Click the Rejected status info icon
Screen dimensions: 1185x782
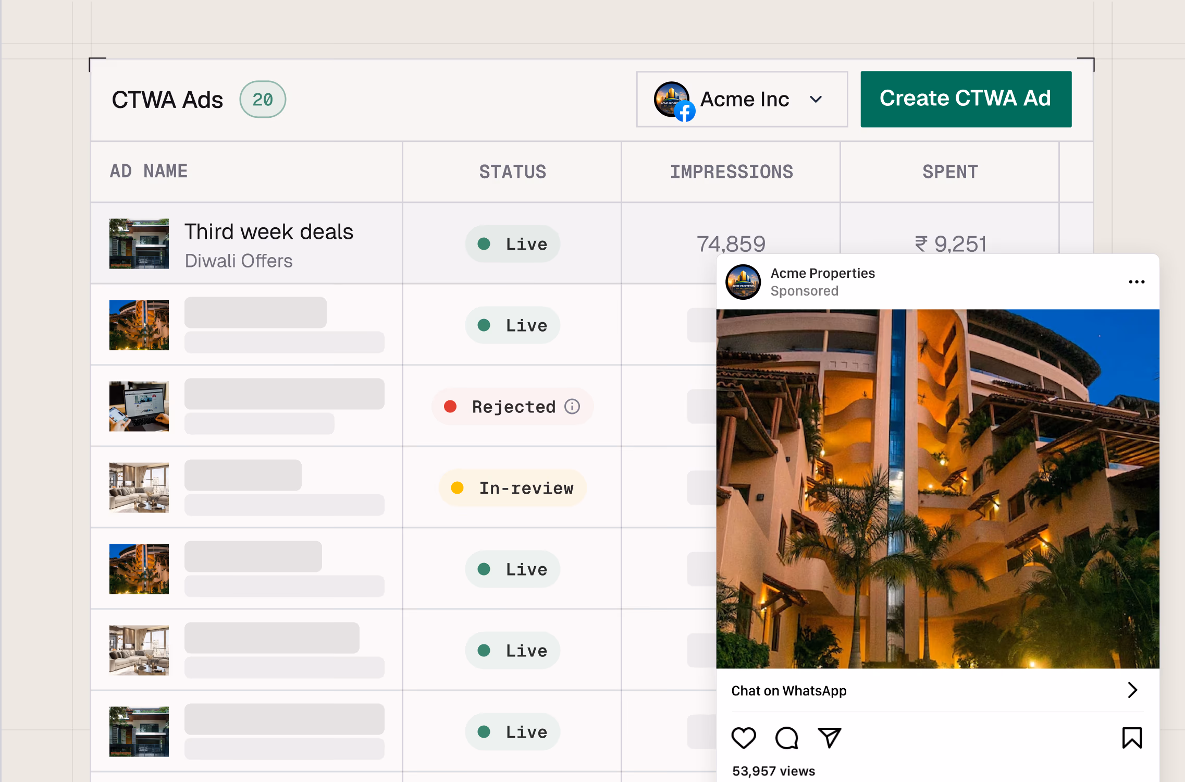(572, 407)
